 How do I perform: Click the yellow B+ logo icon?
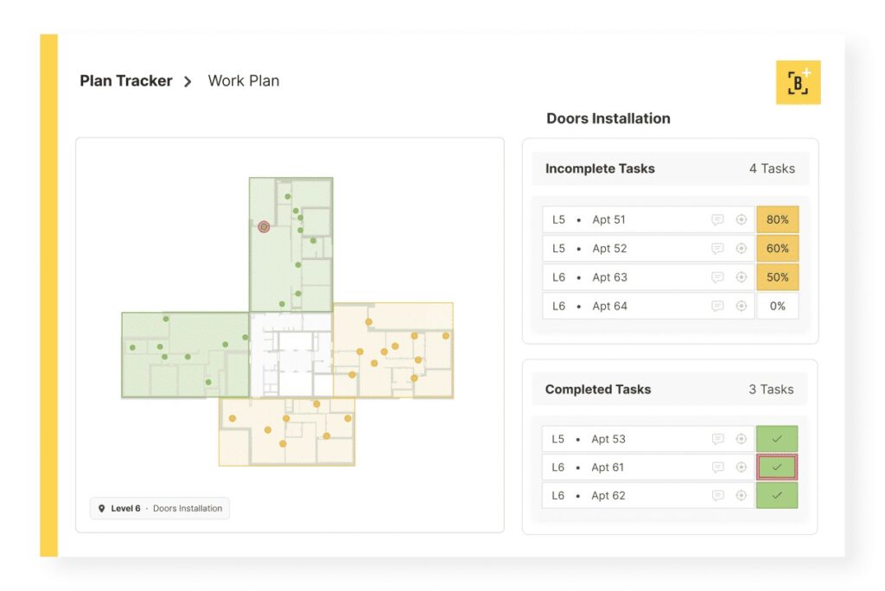click(x=798, y=82)
